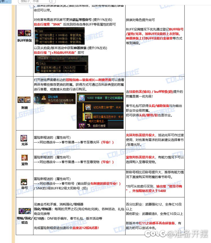Click bold text 耕耘等级称号
The image size is (211, 243).
(82, 20)
